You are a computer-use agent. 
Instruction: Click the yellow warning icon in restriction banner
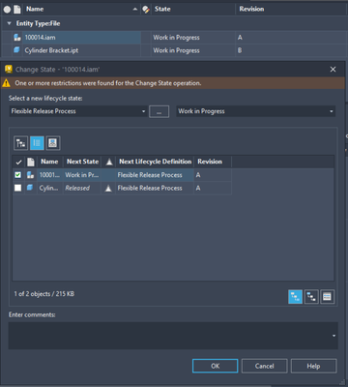pyautogui.click(x=6, y=83)
